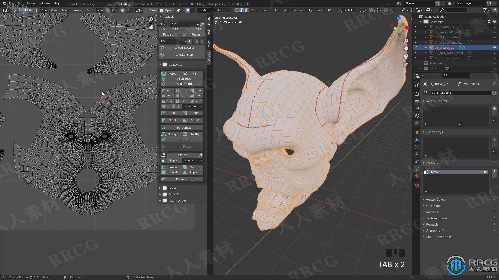This screenshot has width=499, height=280.
Task: Click the Randomize UV islands icon
Action: click(163, 127)
